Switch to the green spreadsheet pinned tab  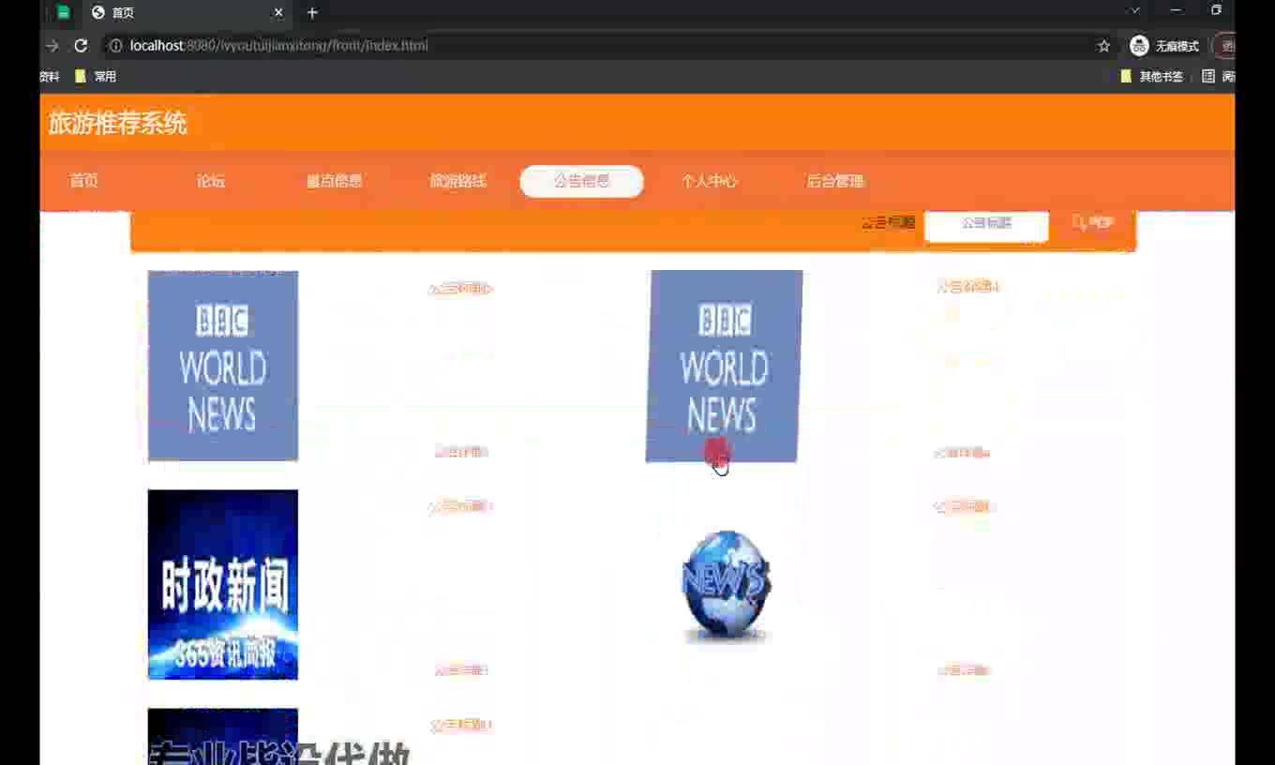63,13
